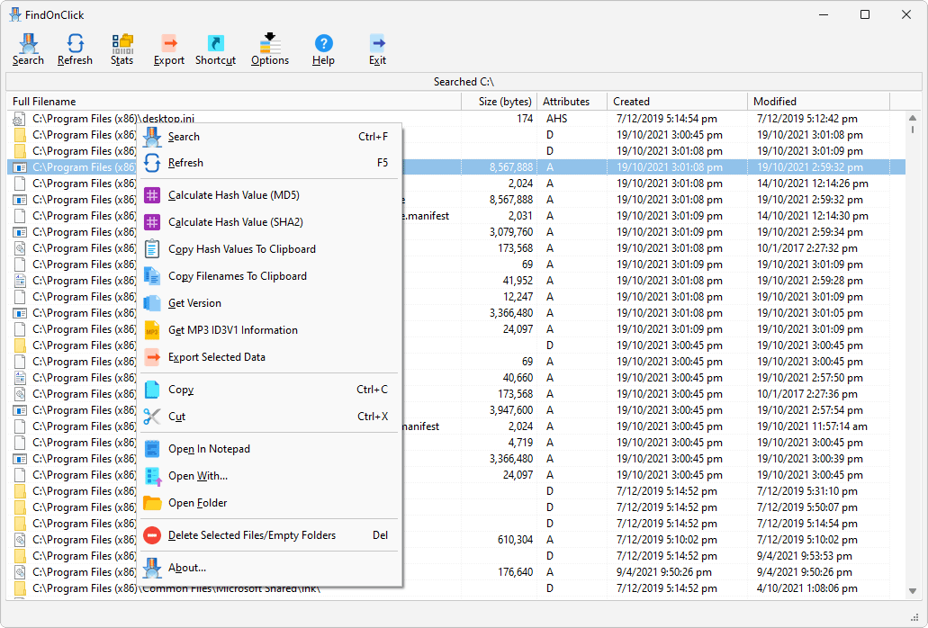Image resolution: width=928 pixels, height=628 pixels.
Task: Open the Options toolbar icon
Action: (x=270, y=44)
